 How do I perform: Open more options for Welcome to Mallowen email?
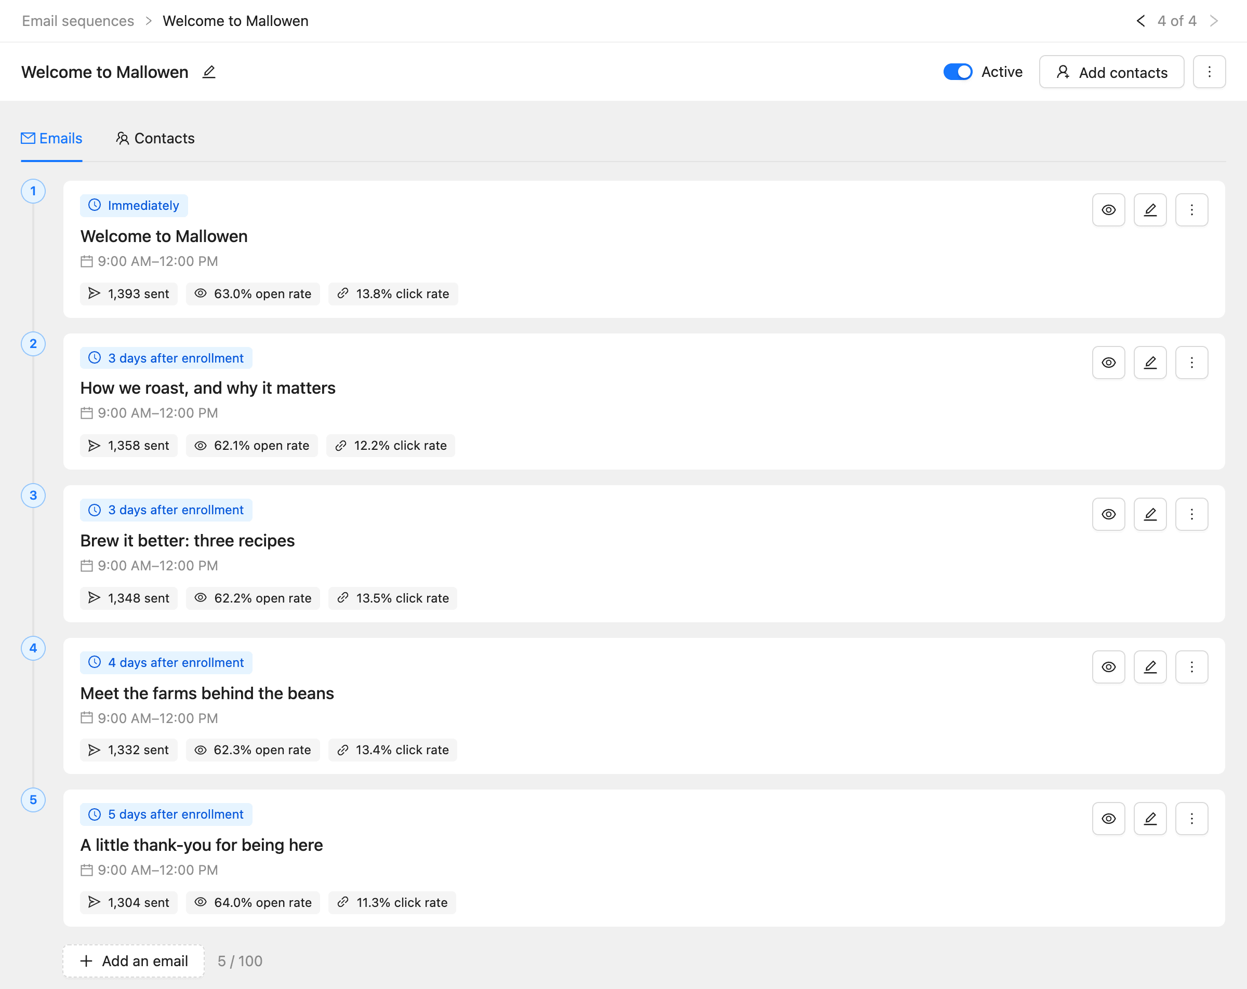pyautogui.click(x=1191, y=210)
